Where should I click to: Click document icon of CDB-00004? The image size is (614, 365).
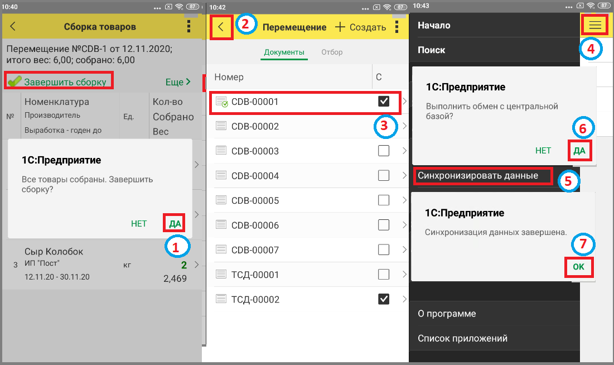(221, 175)
